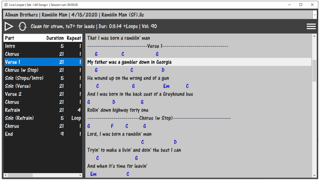Open the hamburger menu icon
Screen dimensions: 320x180
311,26
